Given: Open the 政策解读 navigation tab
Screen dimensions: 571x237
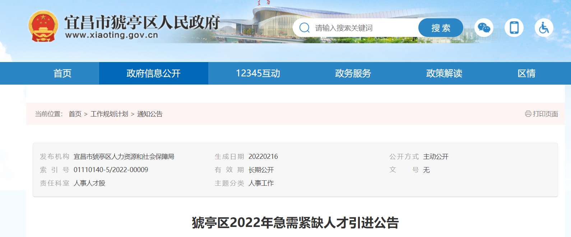Looking at the screenshot, I should tap(444, 73).
